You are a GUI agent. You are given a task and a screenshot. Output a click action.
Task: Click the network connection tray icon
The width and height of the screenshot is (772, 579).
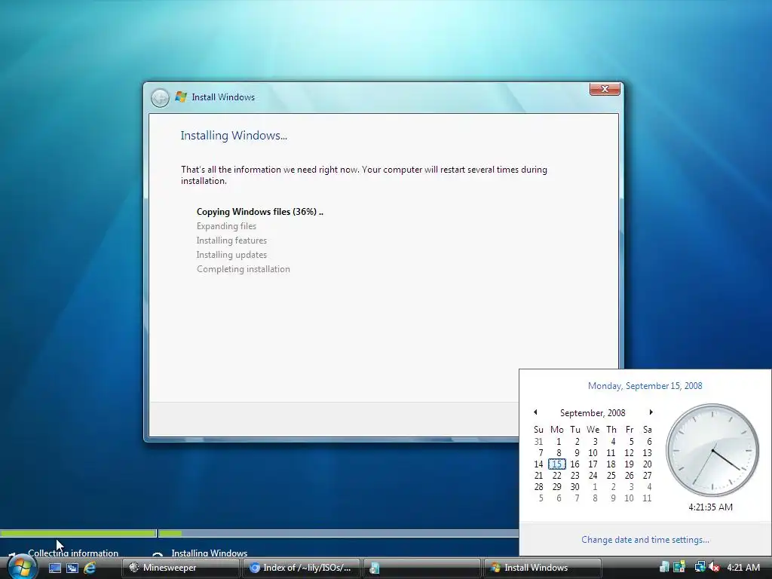[700, 568]
